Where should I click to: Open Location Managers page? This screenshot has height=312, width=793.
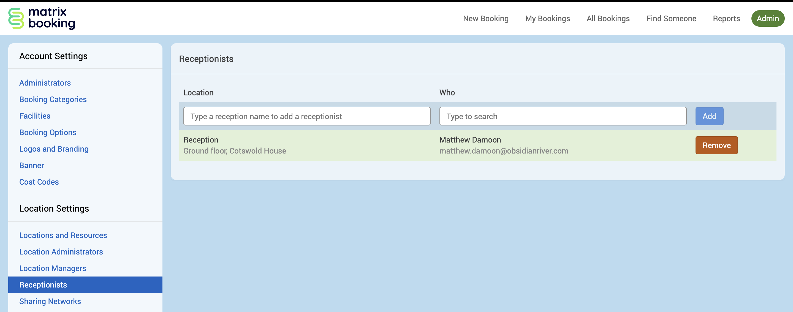pos(53,268)
